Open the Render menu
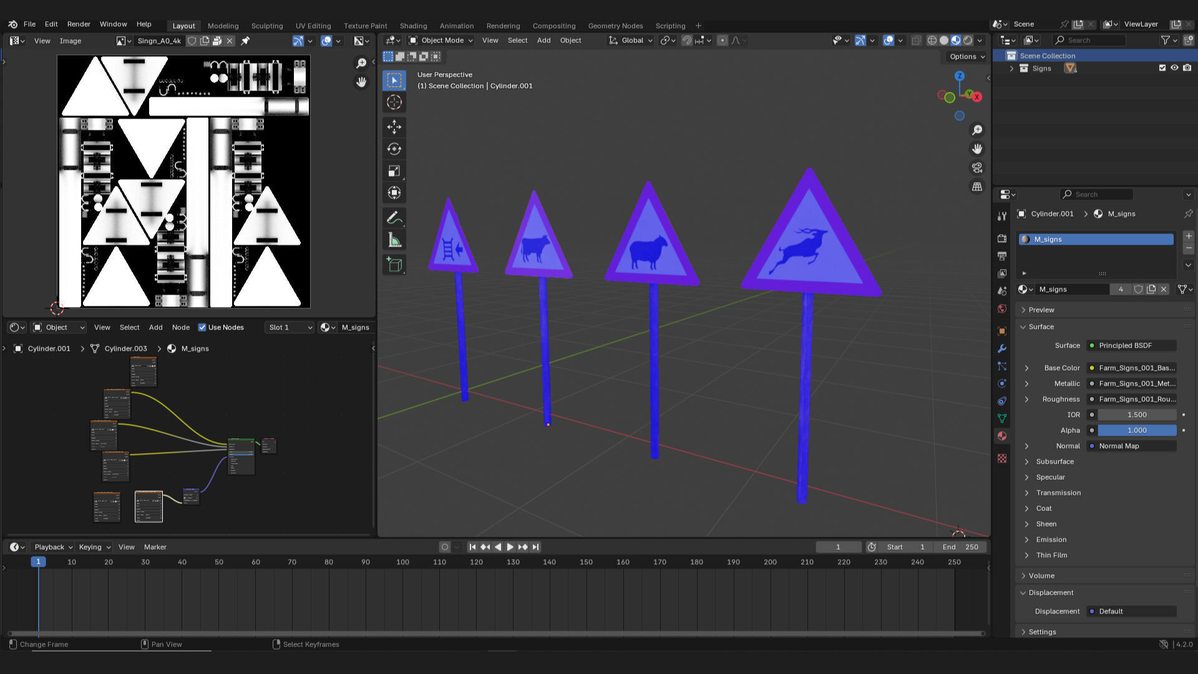Viewport: 1198px width, 674px height. coord(79,24)
